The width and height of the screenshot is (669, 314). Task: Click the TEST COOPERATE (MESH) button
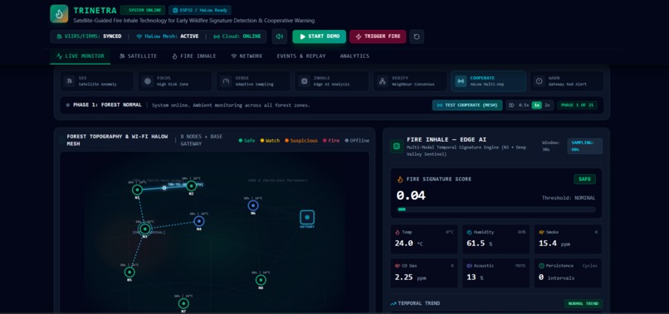pyautogui.click(x=467, y=105)
